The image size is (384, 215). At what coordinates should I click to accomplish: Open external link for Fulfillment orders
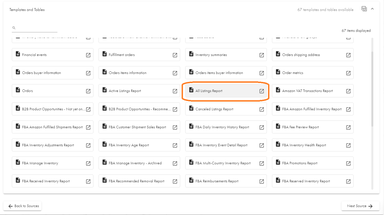pos(175,55)
